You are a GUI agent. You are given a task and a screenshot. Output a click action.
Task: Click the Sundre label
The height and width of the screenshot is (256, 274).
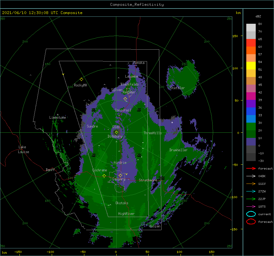pyautogui.click(x=92, y=126)
